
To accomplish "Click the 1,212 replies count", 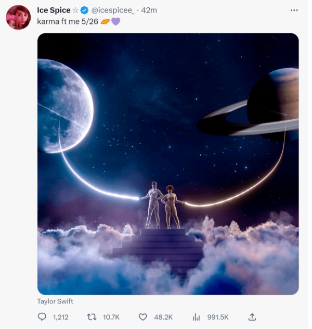I will coord(60,317).
